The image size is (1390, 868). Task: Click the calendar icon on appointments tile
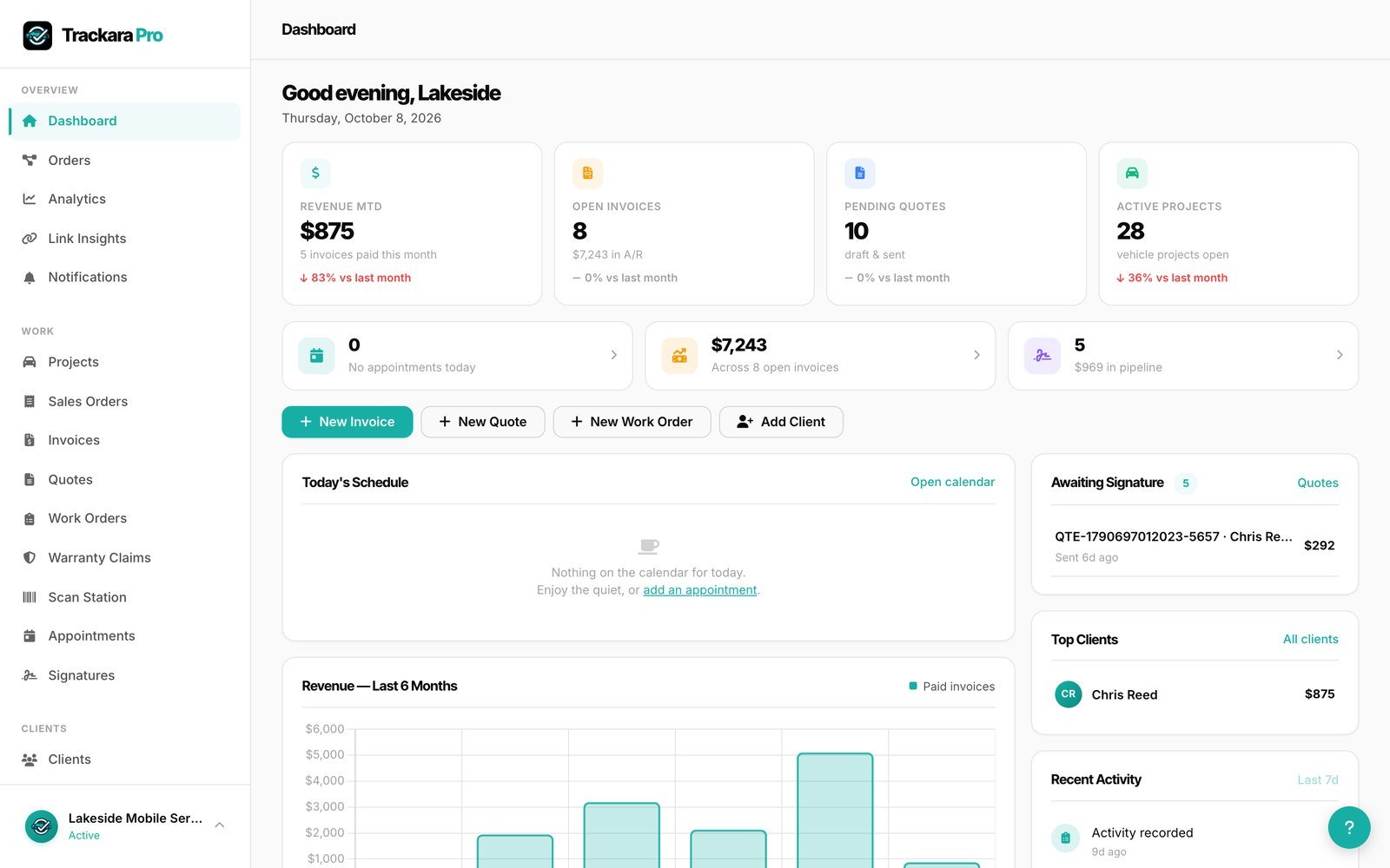click(x=316, y=356)
